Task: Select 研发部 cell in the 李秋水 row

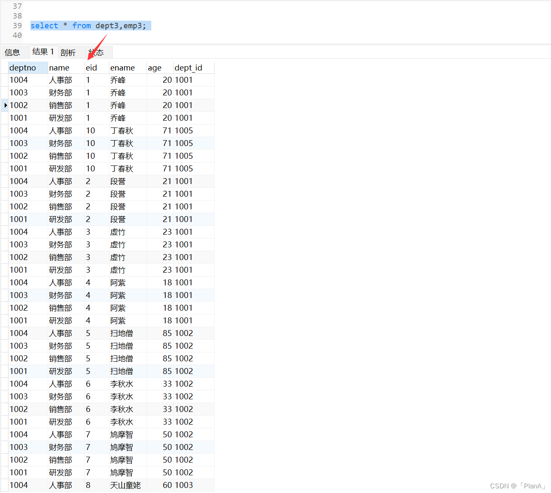Action: (x=66, y=422)
